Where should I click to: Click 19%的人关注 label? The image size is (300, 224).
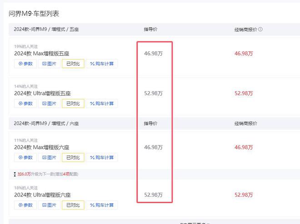pyautogui.click(x=26, y=47)
